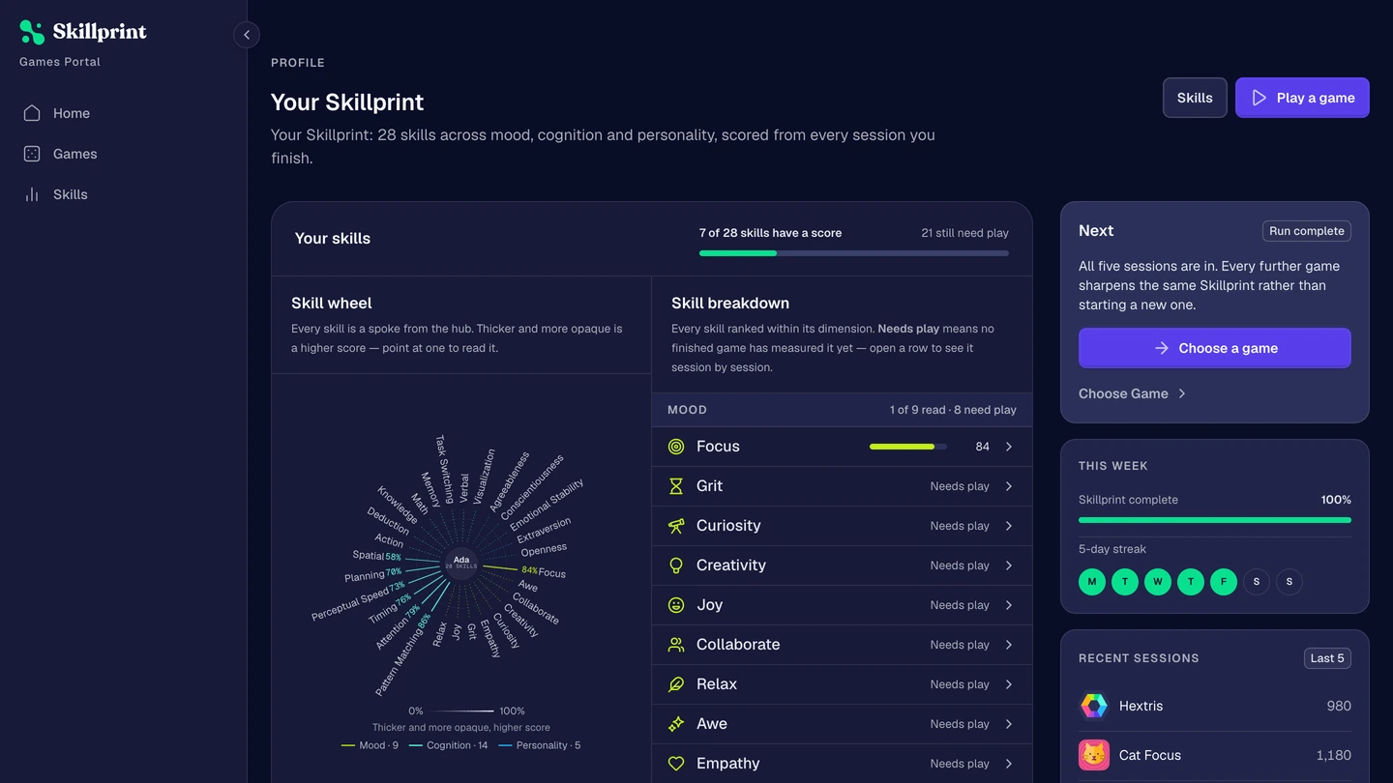The image size is (1393, 783).
Task: Click the 7 of 28 skills progress bar
Action: click(x=854, y=253)
